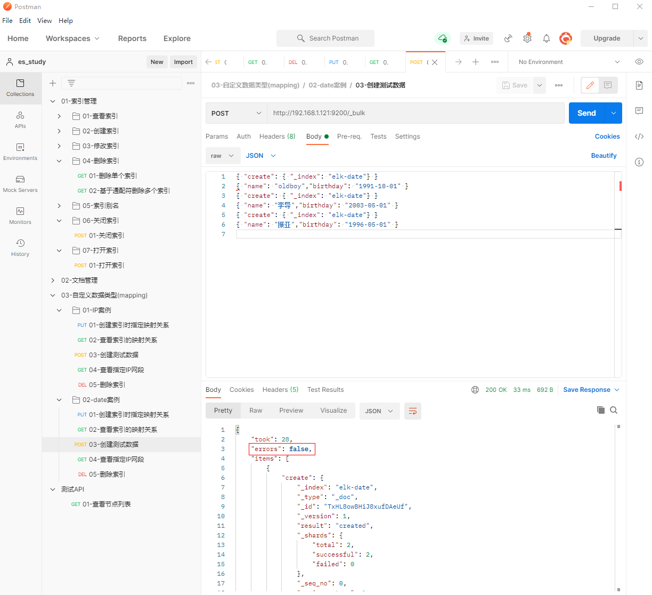Viewport: 652px width, 595px height.
Task: Open the notifications bell icon
Action: pyautogui.click(x=546, y=38)
